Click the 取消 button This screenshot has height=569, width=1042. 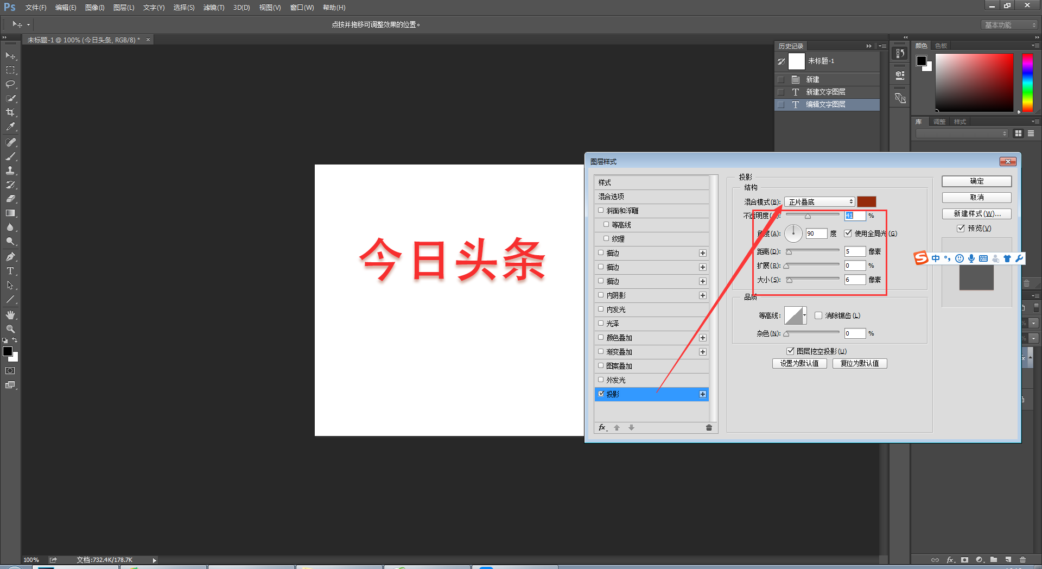[977, 198]
